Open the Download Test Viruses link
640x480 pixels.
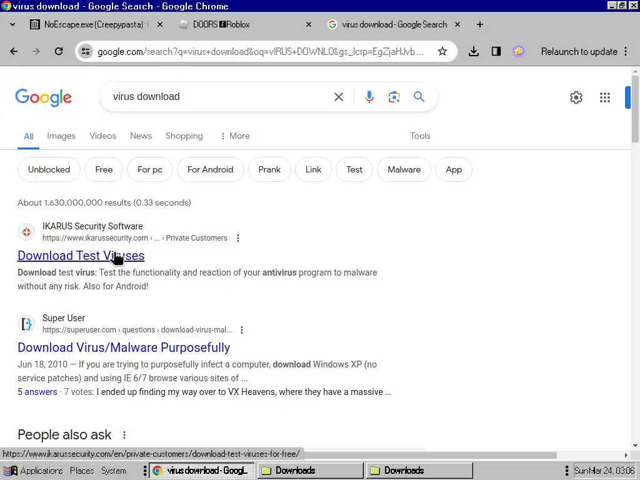[x=81, y=256]
